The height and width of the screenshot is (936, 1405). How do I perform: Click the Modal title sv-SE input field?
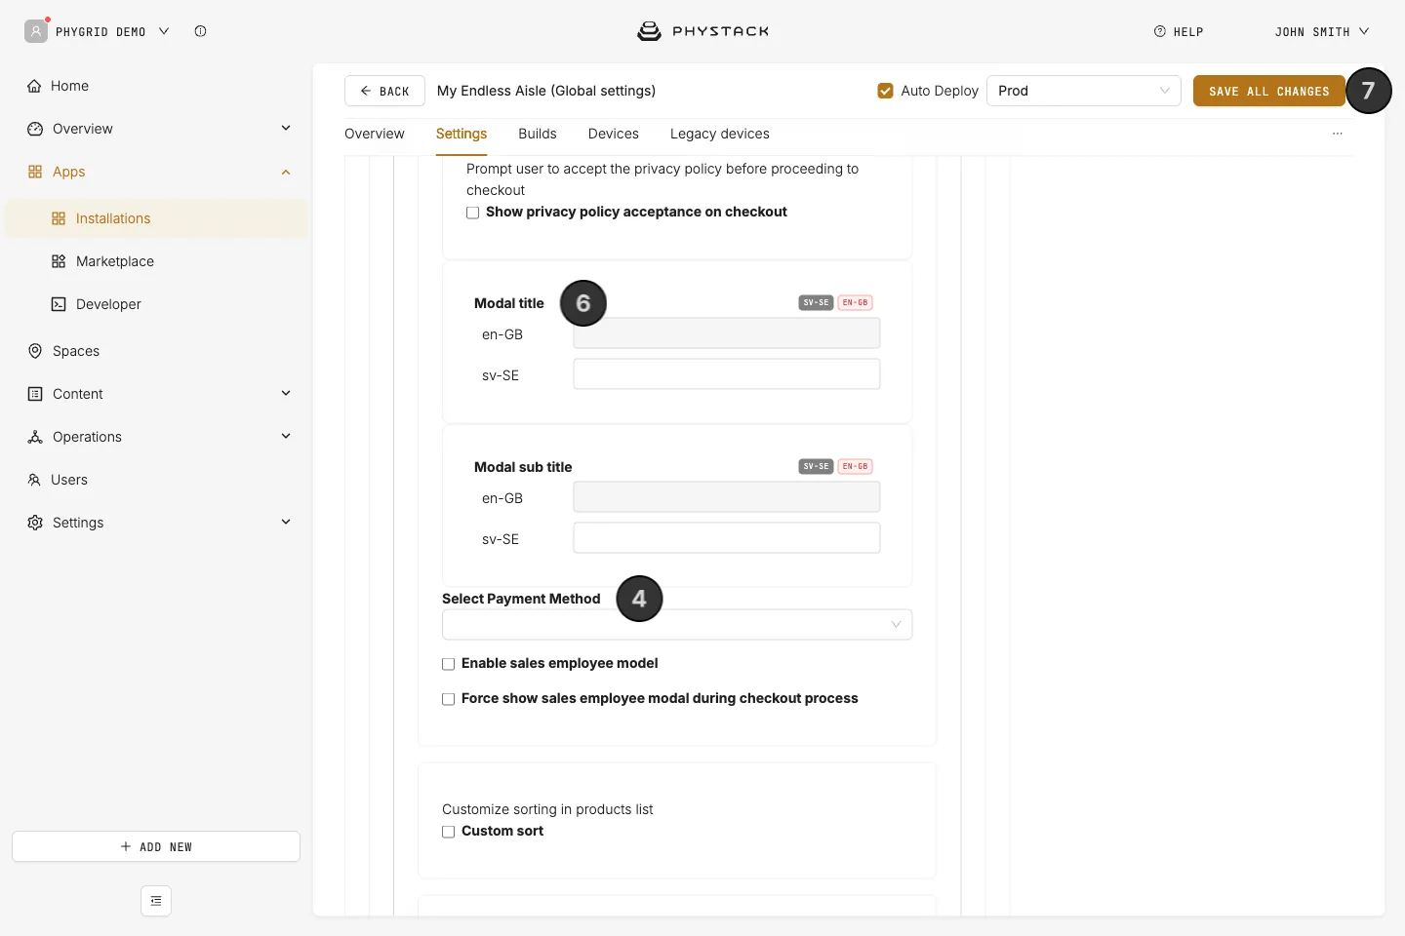[727, 374]
